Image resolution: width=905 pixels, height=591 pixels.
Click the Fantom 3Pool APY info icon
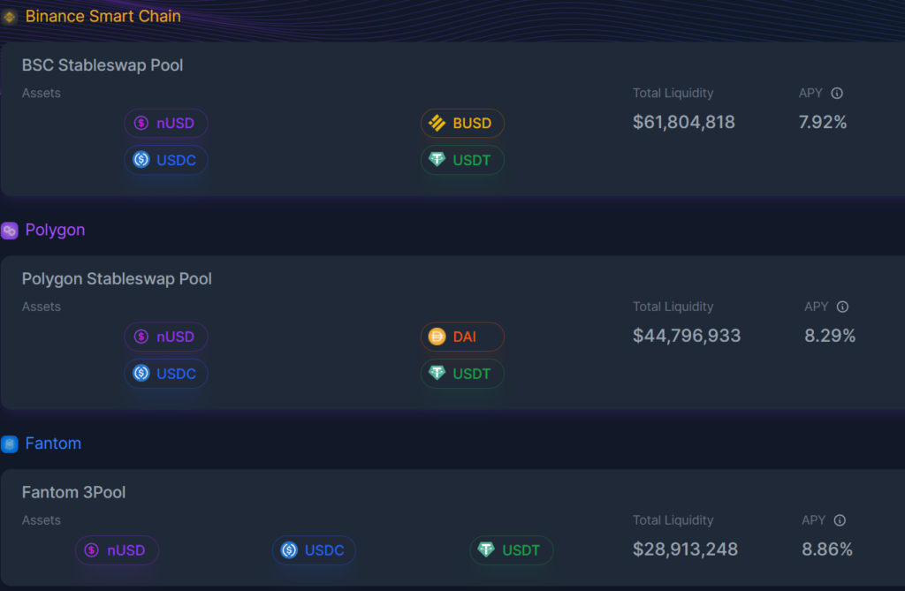pyautogui.click(x=840, y=520)
